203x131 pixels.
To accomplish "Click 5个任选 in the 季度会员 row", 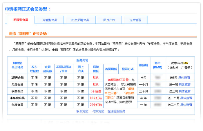I will pos(95,91).
